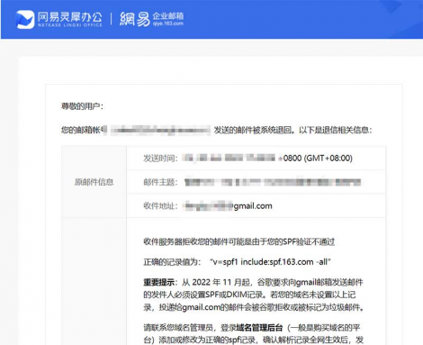Click the 收件地址 label
Image resolution: width=423 pixels, height=345 pixels.
point(160,206)
